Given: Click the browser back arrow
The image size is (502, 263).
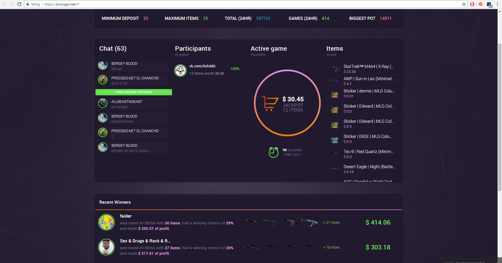Looking at the screenshot, I should 5,4.
